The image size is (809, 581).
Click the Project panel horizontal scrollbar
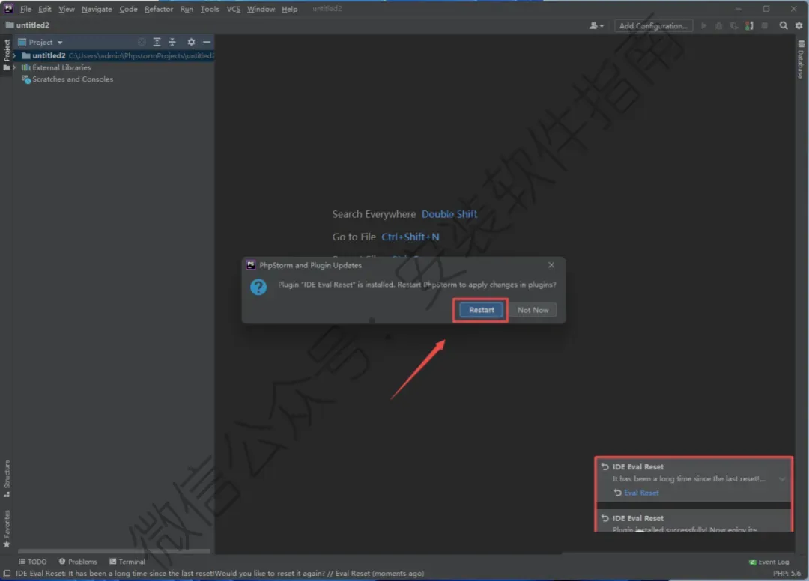pos(114,551)
